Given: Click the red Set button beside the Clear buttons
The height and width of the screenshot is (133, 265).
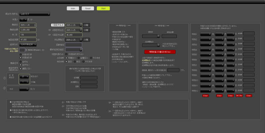Looking at the screenshot, I should (x=239, y=96).
